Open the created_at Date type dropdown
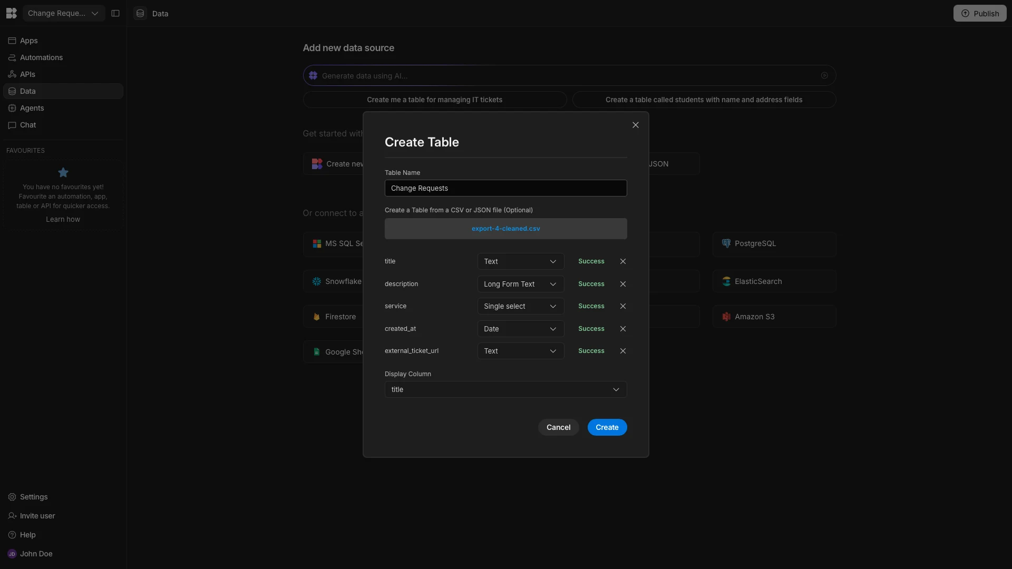 click(520, 329)
